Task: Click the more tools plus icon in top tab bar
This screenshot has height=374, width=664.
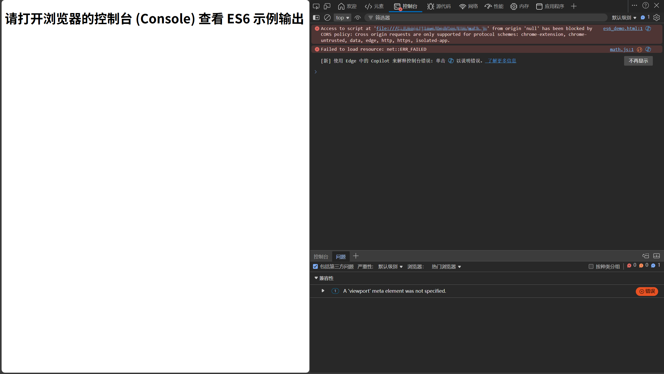Action: tap(574, 6)
